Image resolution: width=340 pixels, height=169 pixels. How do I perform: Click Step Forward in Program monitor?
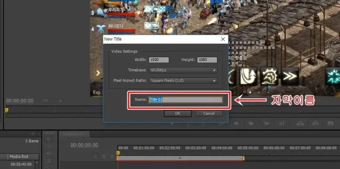coord(267,124)
